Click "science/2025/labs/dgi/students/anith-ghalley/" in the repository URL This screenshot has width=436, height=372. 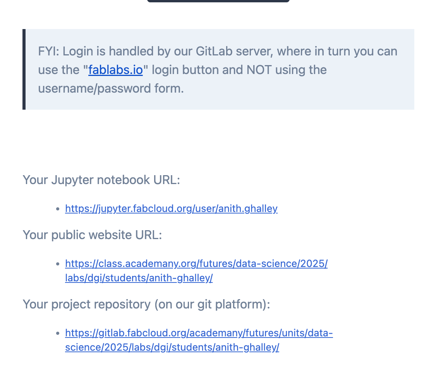(x=172, y=348)
